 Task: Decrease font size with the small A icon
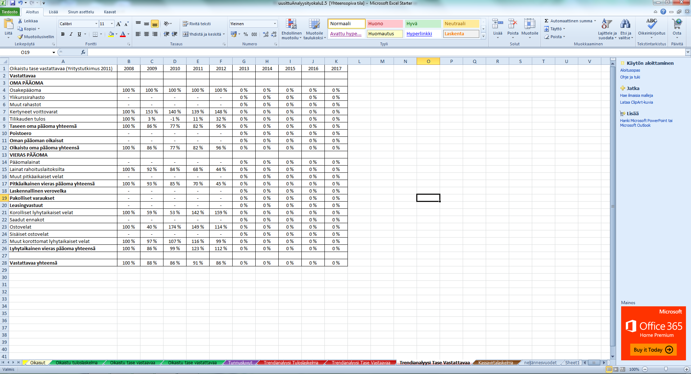pyautogui.click(x=126, y=24)
